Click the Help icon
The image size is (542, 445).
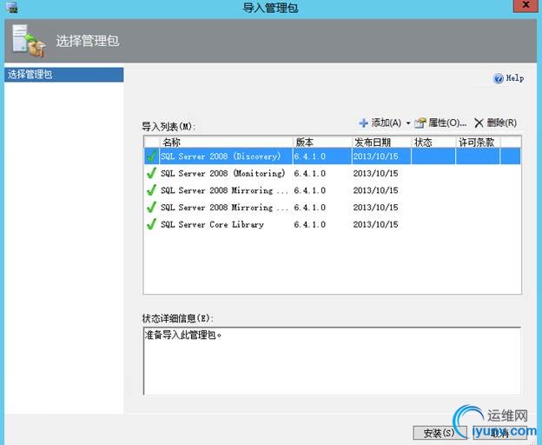(498, 78)
